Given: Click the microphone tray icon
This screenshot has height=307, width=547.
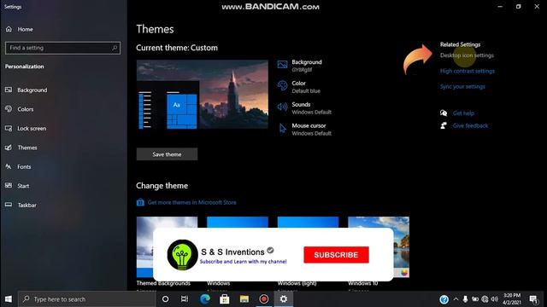Looking at the screenshot, I should tap(465, 299).
